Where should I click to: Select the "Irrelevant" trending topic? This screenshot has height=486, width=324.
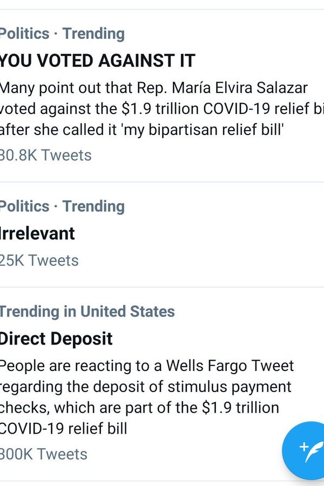point(38,233)
